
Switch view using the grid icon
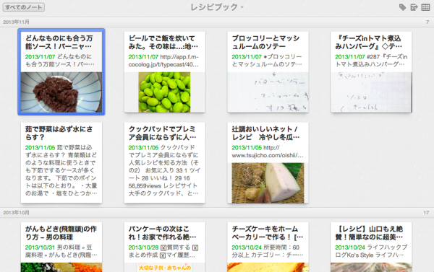tap(425, 7)
